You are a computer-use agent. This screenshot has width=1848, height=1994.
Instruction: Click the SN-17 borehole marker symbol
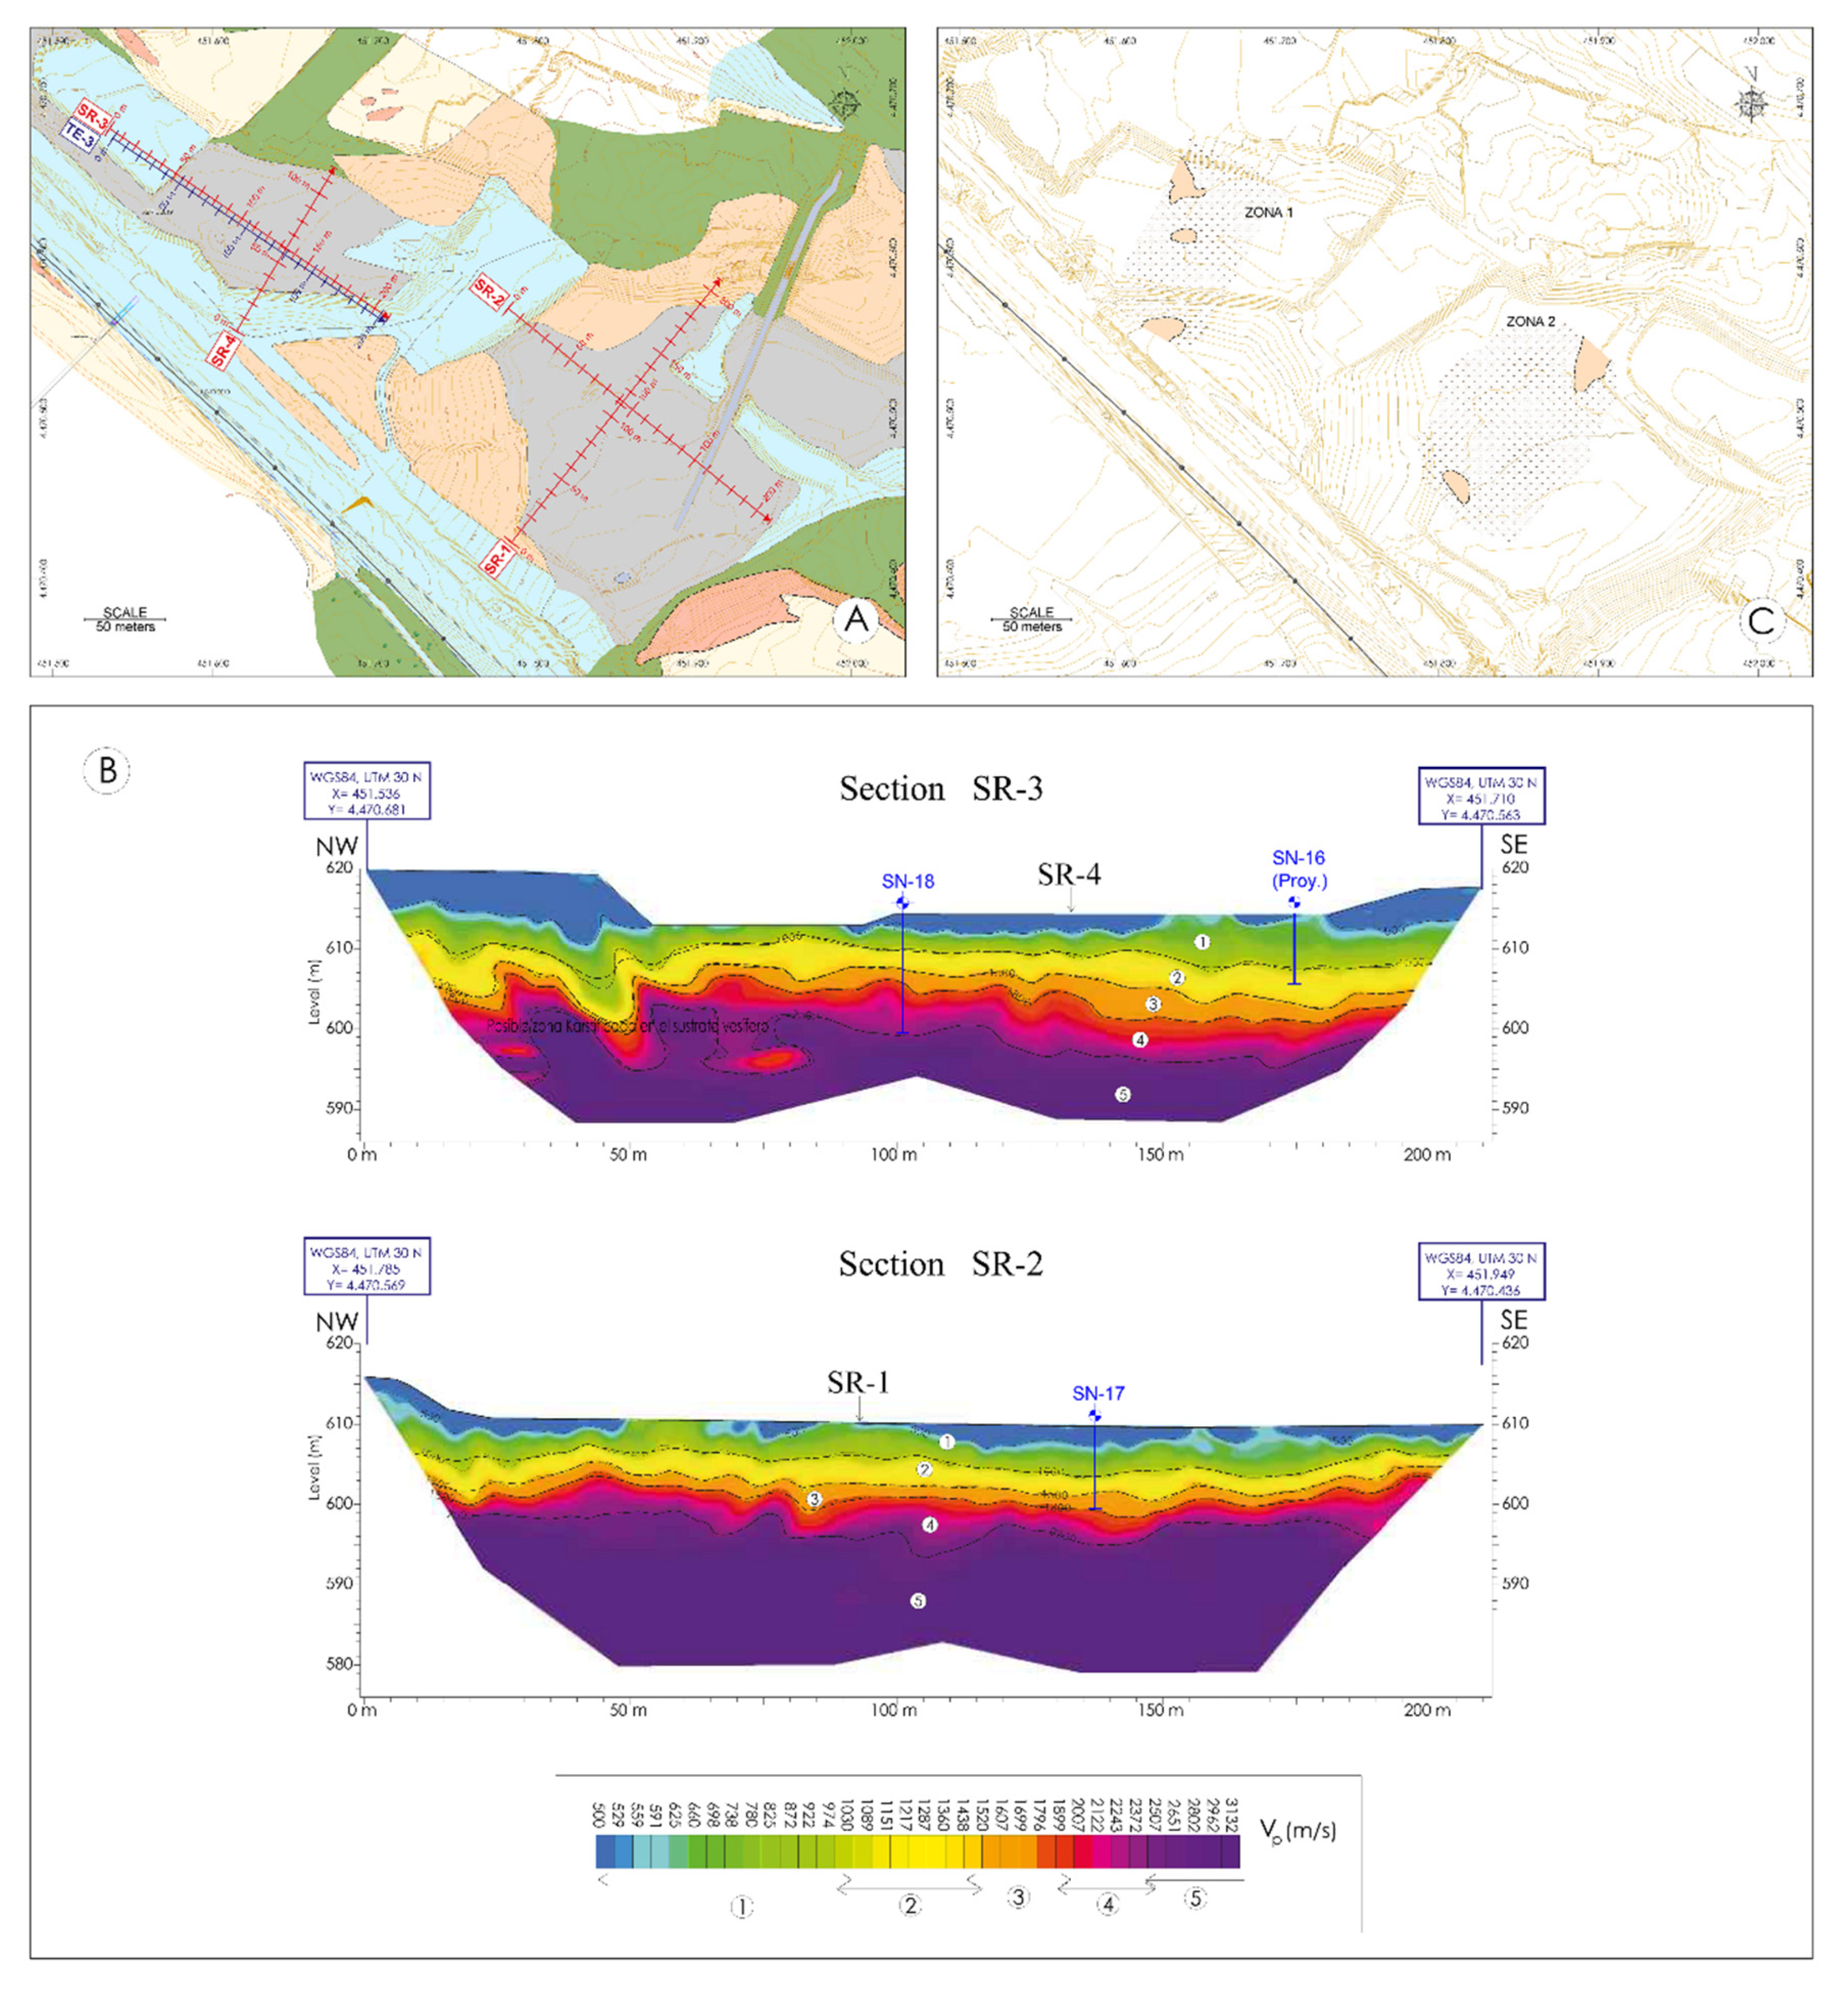[1095, 1415]
